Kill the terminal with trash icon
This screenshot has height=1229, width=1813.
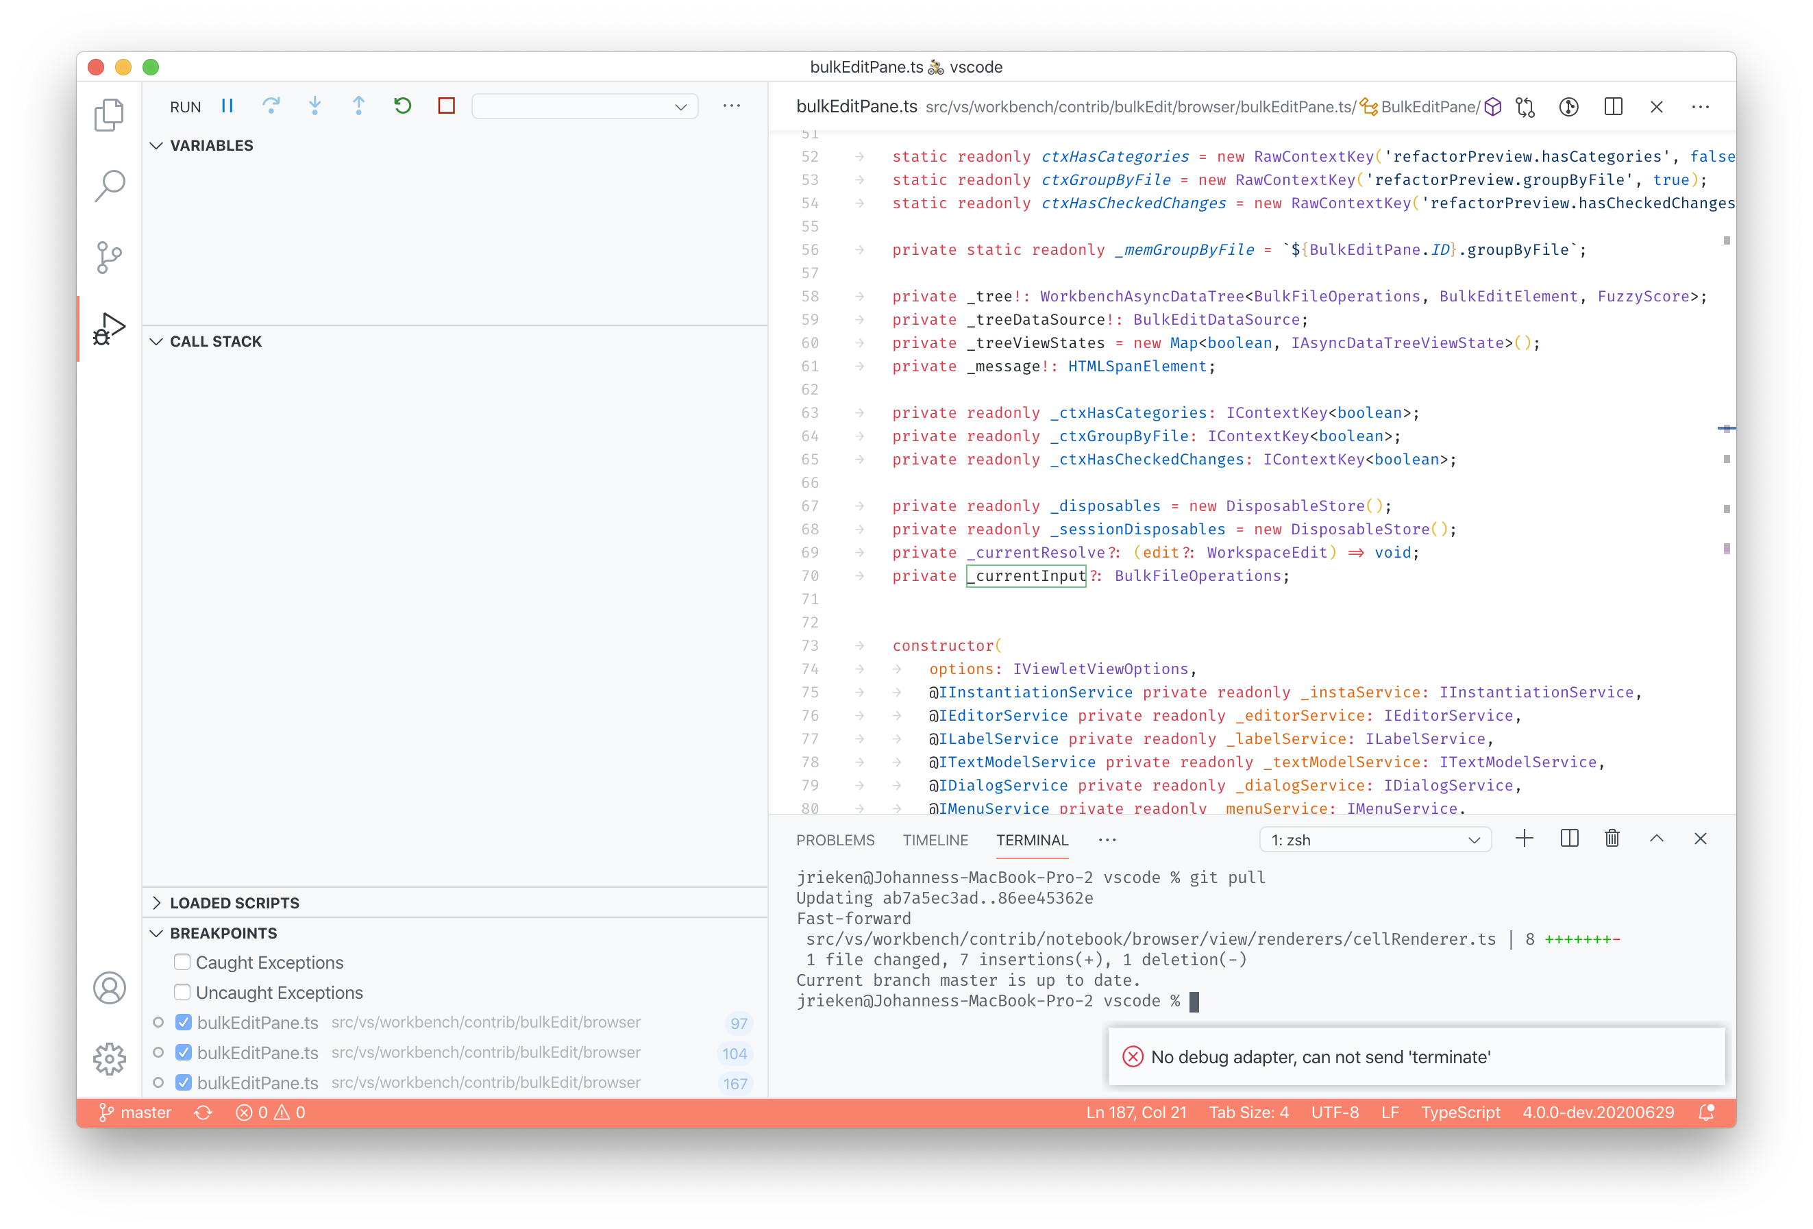click(x=1612, y=839)
